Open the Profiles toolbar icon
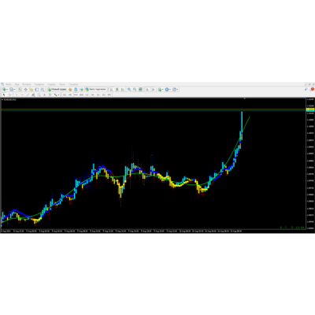 point(12,90)
